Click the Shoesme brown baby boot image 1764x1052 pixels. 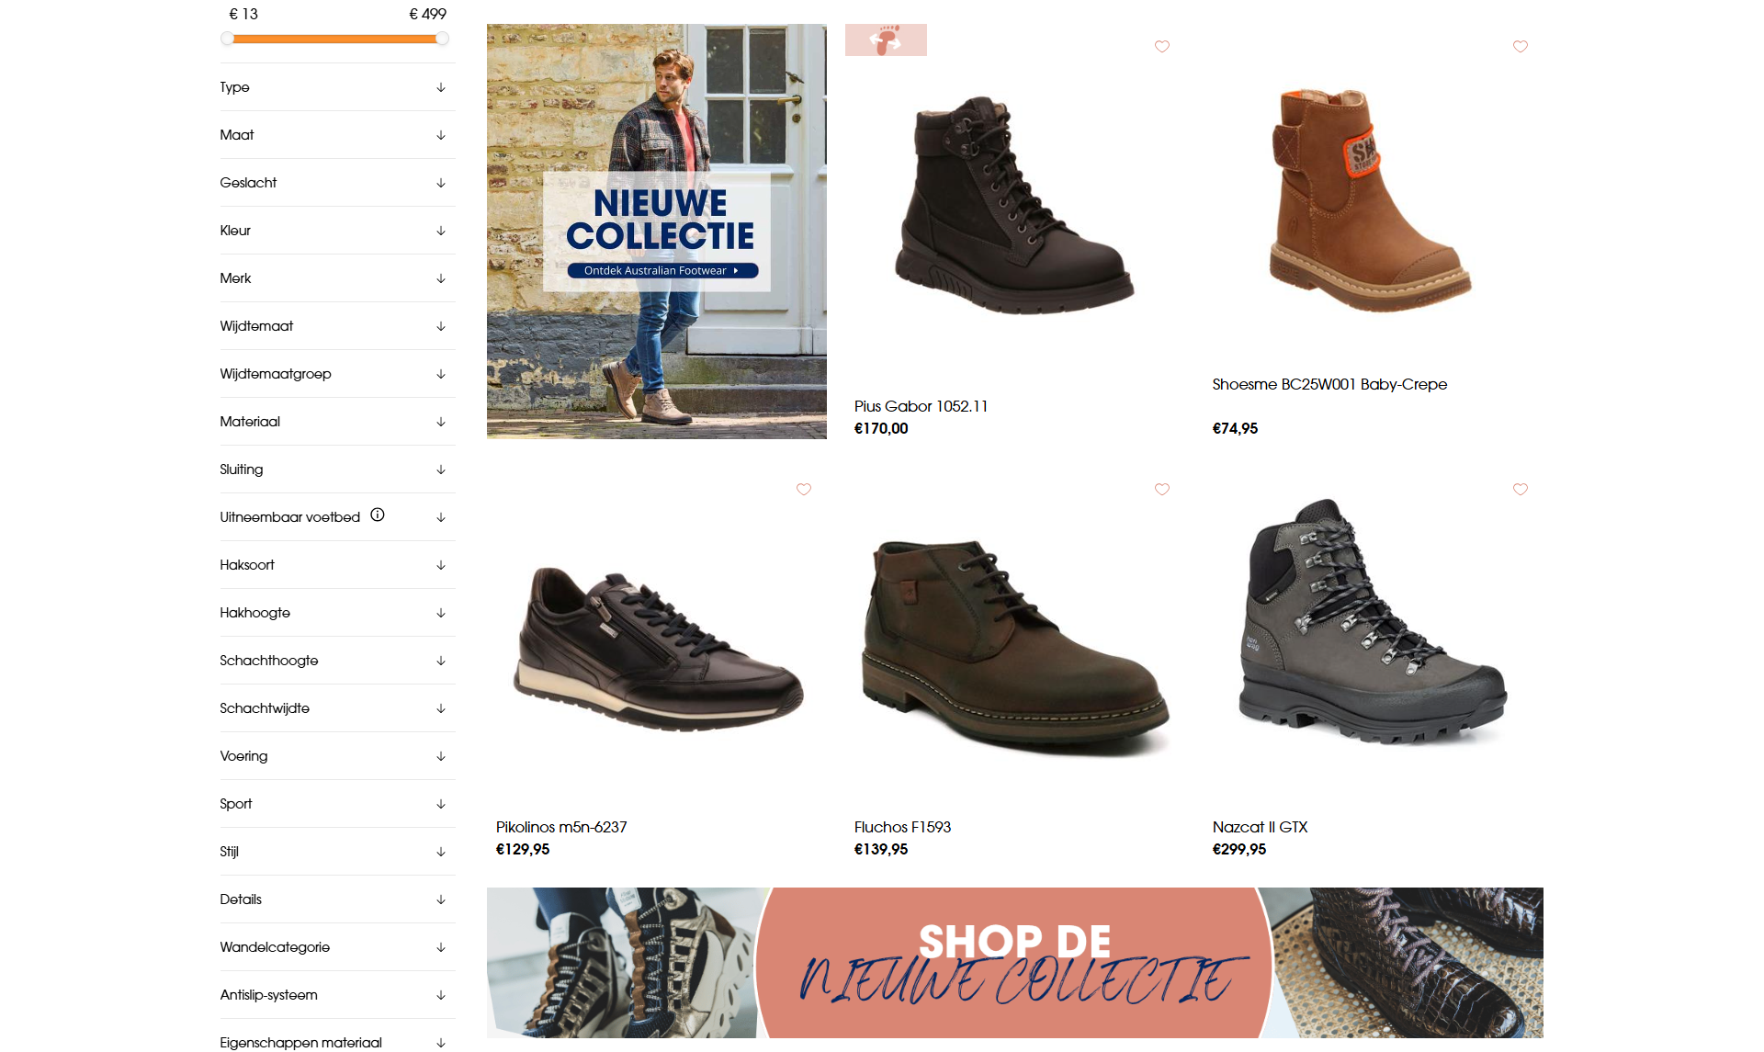pyautogui.click(x=1369, y=200)
